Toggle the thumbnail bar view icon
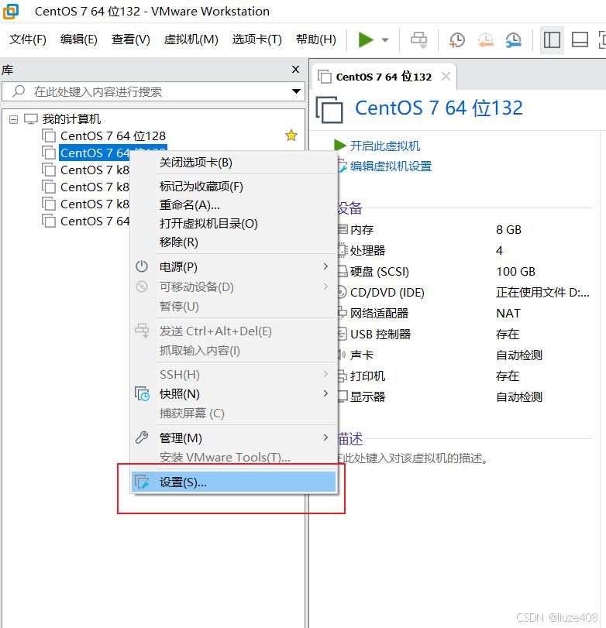 point(580,40)
